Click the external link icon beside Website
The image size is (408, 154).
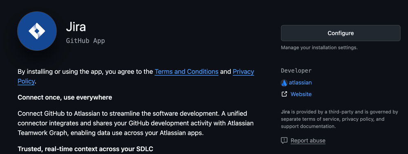tap(284, 94)
